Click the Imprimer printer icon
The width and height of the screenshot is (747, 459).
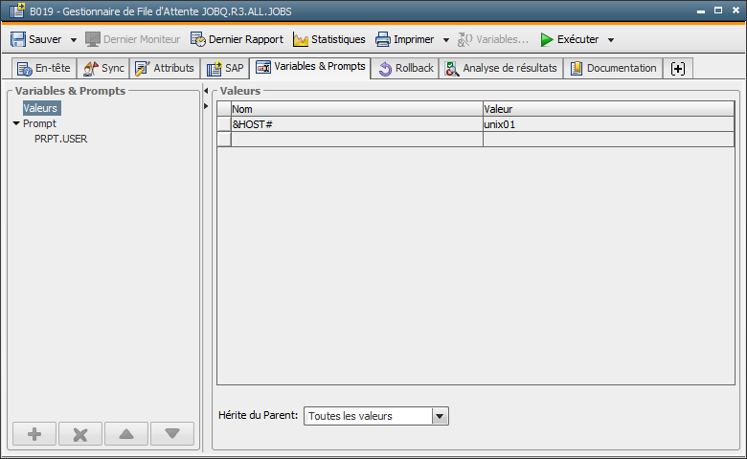(383, 39)
